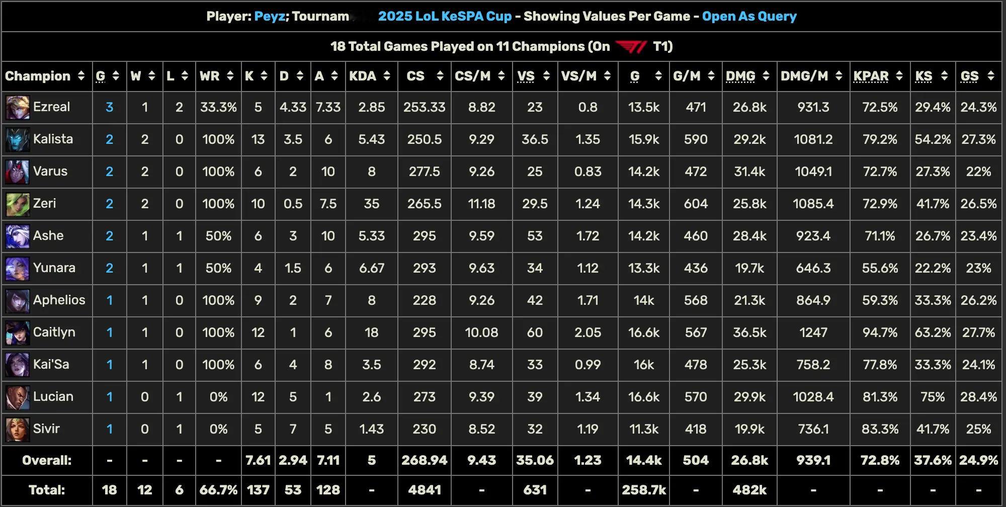The width and height of the screenshot is (1006, 507).
Task: Open the Peyz player link
Action: tap(270, 16)
